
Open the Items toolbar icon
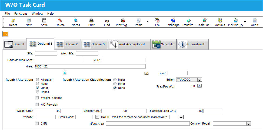point(138,21)
